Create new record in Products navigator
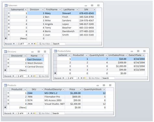 pyautogui.click(x=35, y=113)
